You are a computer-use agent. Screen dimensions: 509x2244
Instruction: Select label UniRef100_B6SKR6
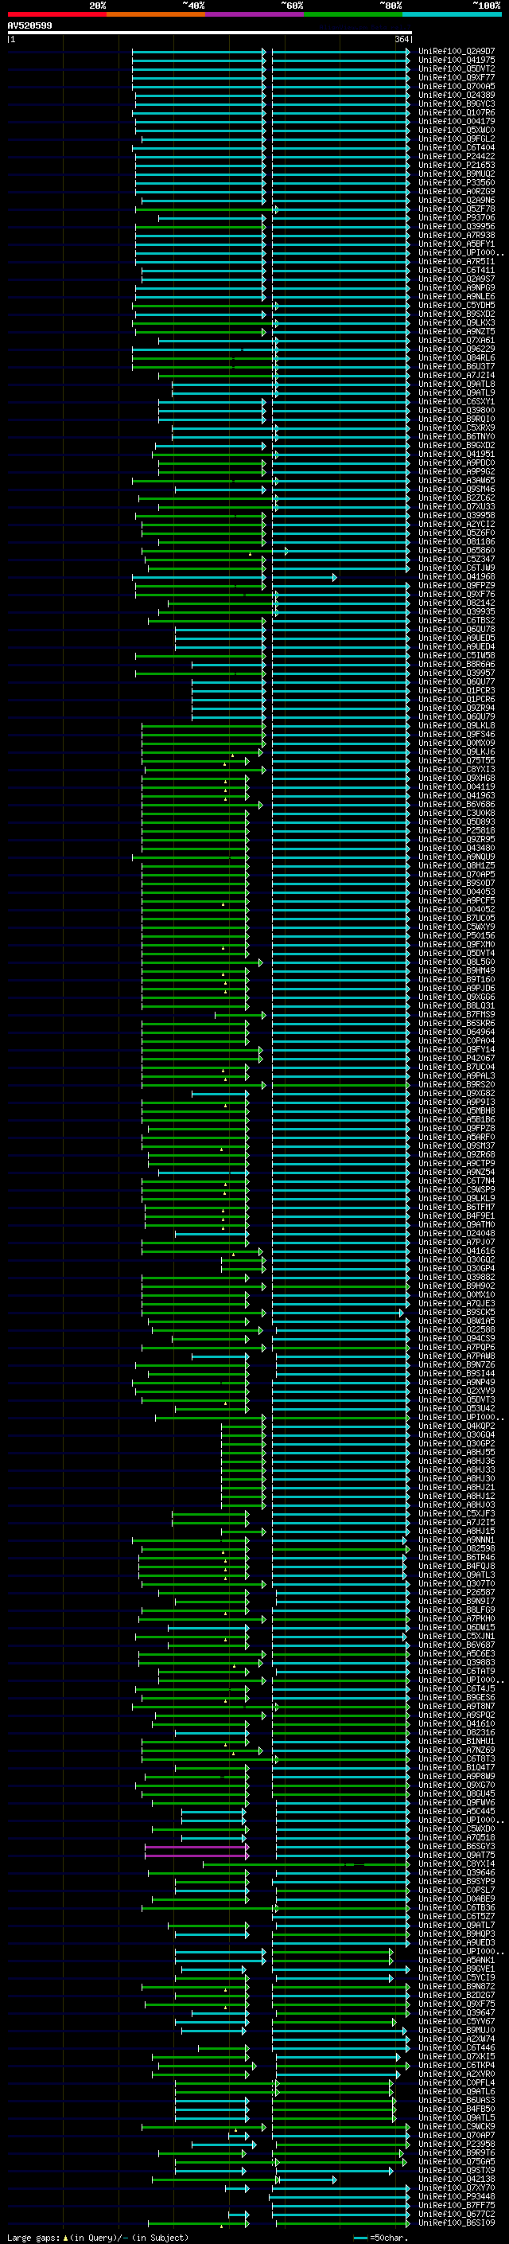457,1024
